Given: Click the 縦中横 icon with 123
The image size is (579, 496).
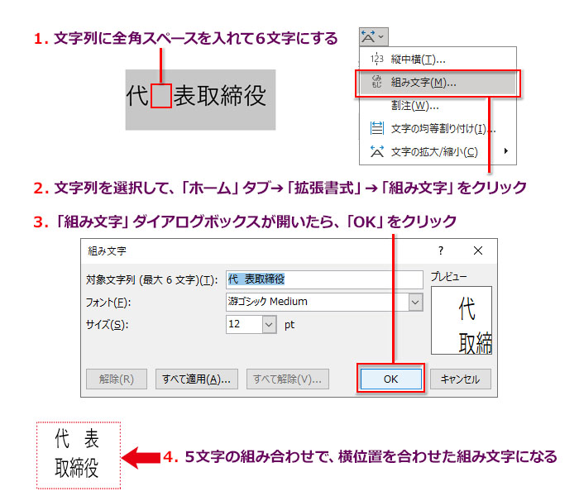Looking at the screenshot, I should tap(376, 59).
